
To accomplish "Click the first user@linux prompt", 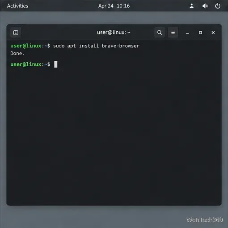I will coord(30,46).
